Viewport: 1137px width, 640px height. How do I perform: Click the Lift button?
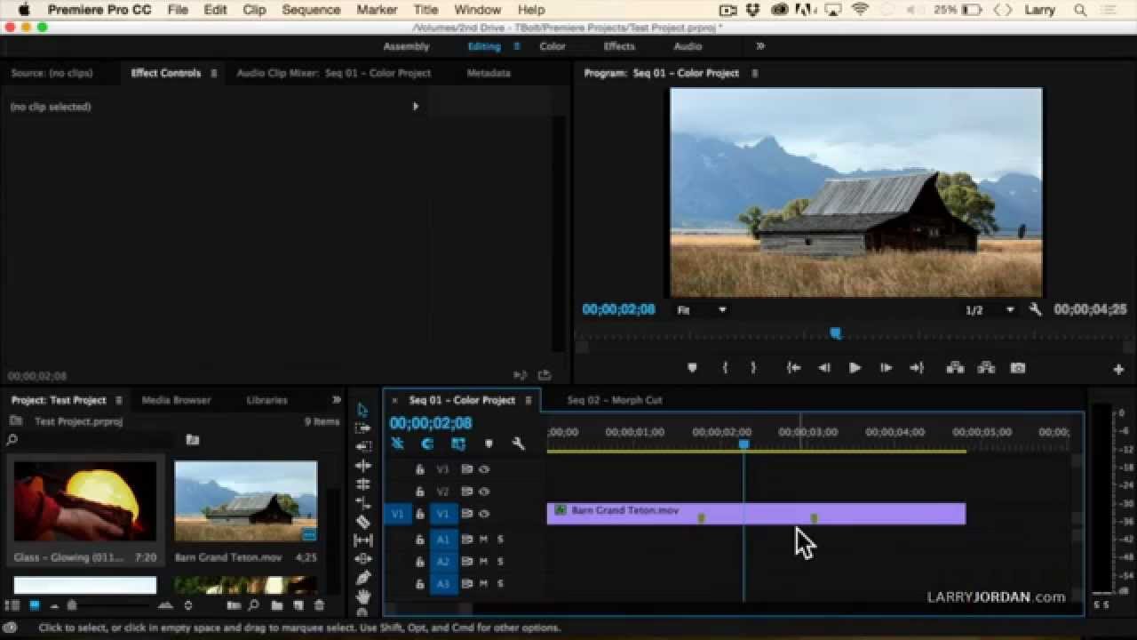[x=955, y=368]
